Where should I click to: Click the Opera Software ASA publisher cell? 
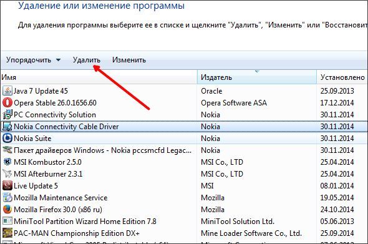coord(234,102)
